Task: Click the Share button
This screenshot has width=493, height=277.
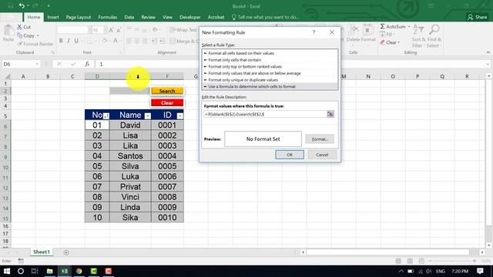Action: 478,17
